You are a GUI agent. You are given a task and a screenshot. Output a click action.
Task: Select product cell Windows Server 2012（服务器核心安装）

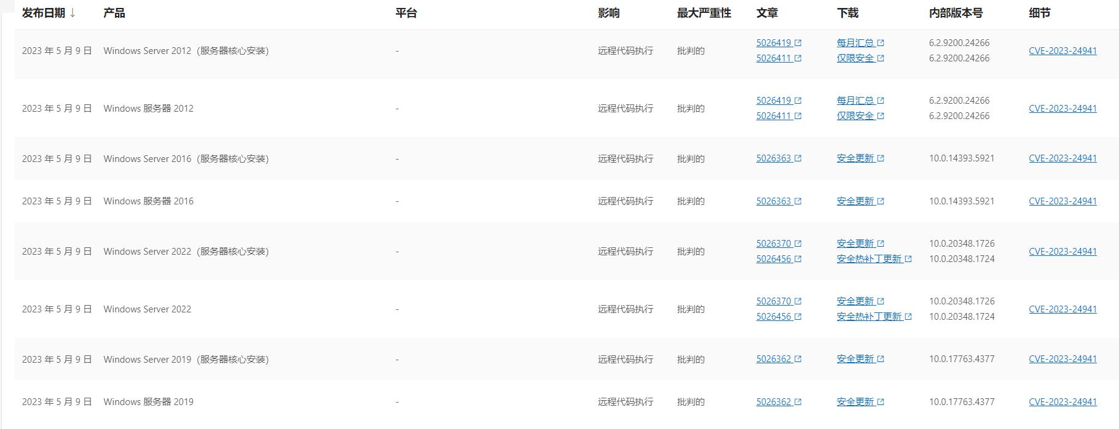(x=186, y=51)
